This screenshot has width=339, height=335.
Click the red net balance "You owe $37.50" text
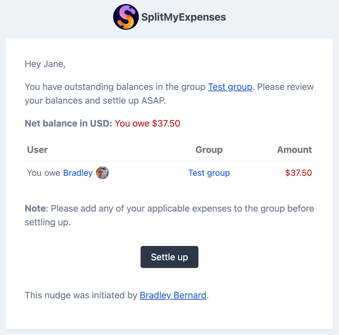click(147, 123)
